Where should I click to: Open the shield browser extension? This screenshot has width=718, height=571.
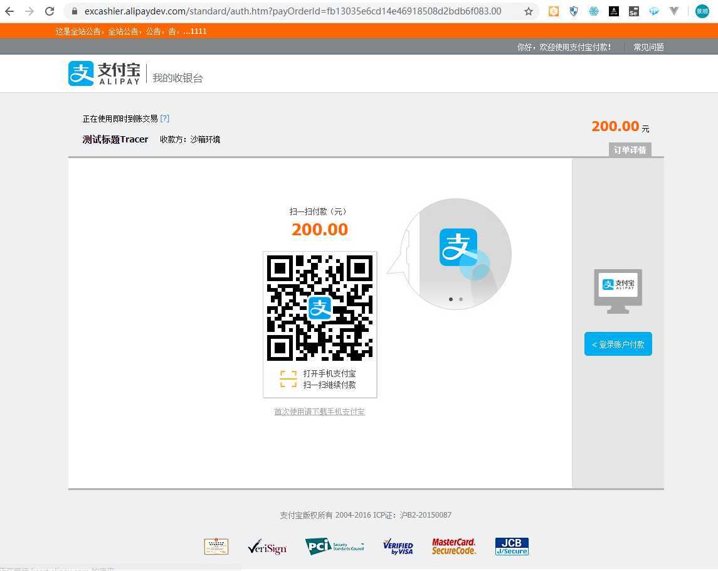574,11
